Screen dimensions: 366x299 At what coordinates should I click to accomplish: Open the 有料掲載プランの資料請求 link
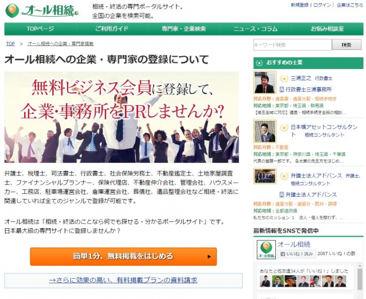[x=123, y=280]
